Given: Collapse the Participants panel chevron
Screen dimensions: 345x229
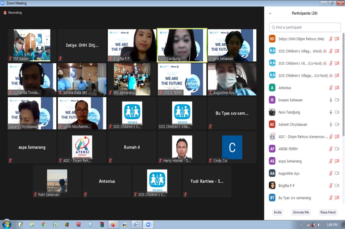Looking at the screenshot, I should pyautogui.click(x=270, y=13).
